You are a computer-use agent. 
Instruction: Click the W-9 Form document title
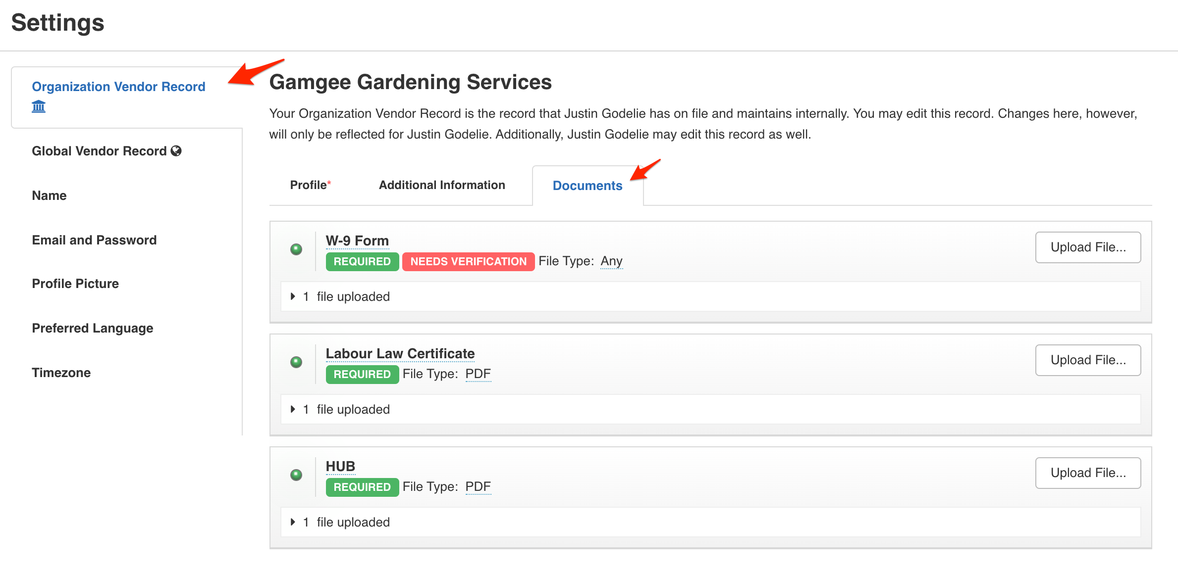[357, 241]
